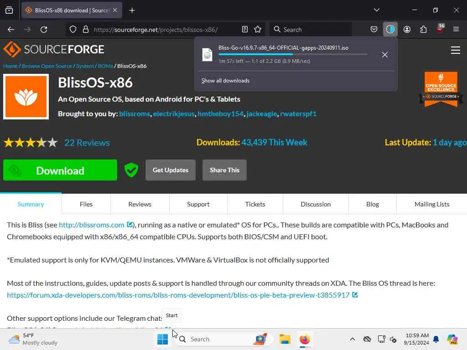The width and height of the screenshot is (467, 350).
Task: Open the tracking protection shield icon
Action: point(73,30)
